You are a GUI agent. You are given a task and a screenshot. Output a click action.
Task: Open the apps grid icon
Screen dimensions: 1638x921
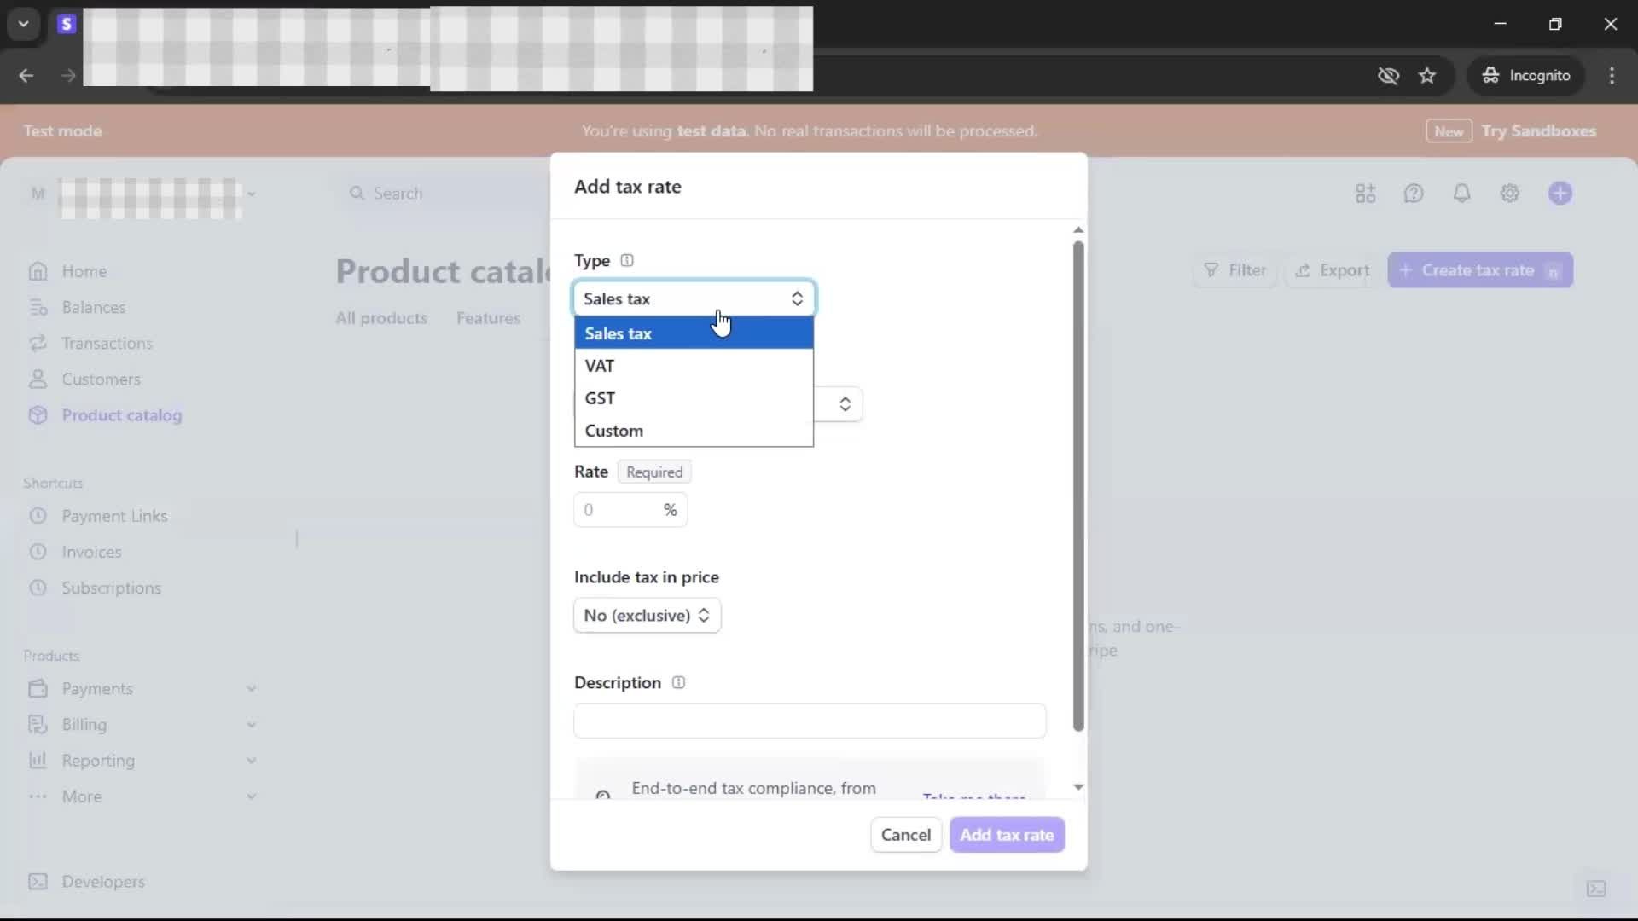(1365, 194)
